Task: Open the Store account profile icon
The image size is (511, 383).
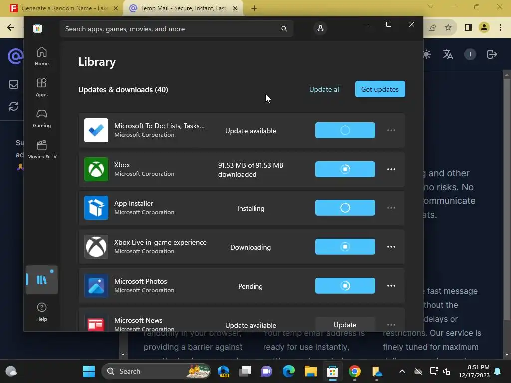Action: 320,28
